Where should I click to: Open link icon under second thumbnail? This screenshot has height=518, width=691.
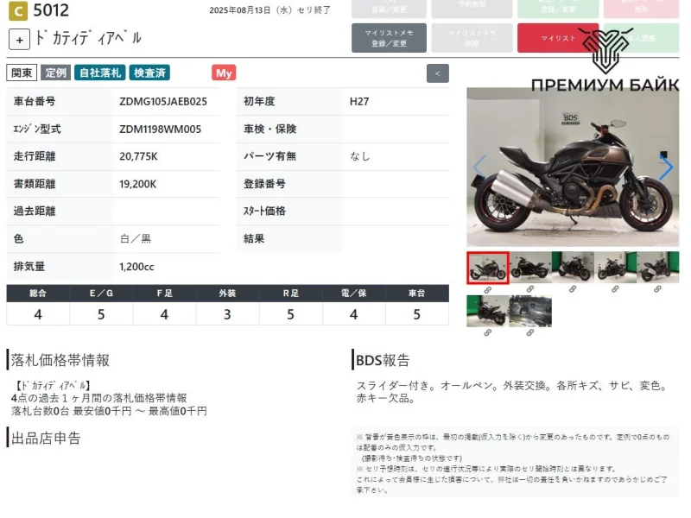coord(529,290)
